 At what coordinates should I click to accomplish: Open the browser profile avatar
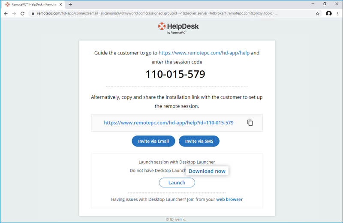(328, 14)
